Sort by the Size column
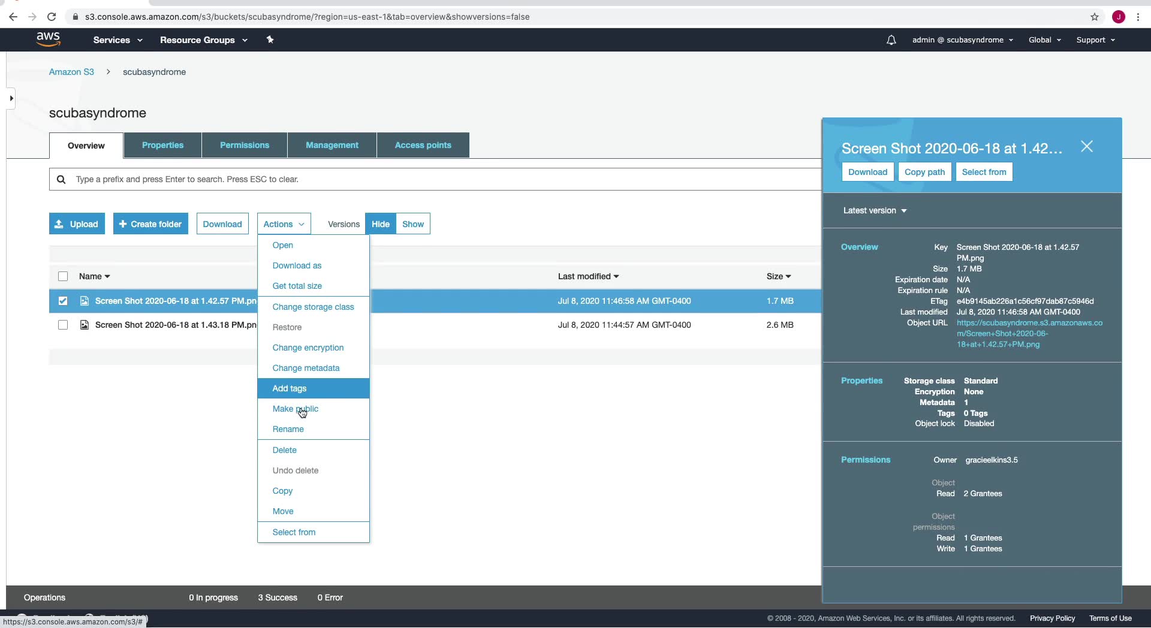The image size is (1151, 628). (779, 276)
